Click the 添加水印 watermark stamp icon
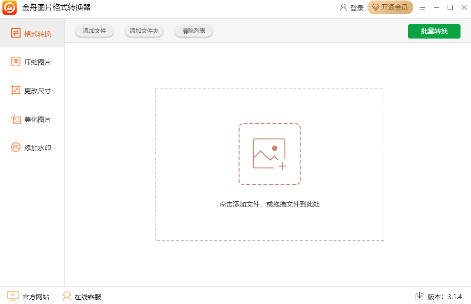 (x=16, y=147)
